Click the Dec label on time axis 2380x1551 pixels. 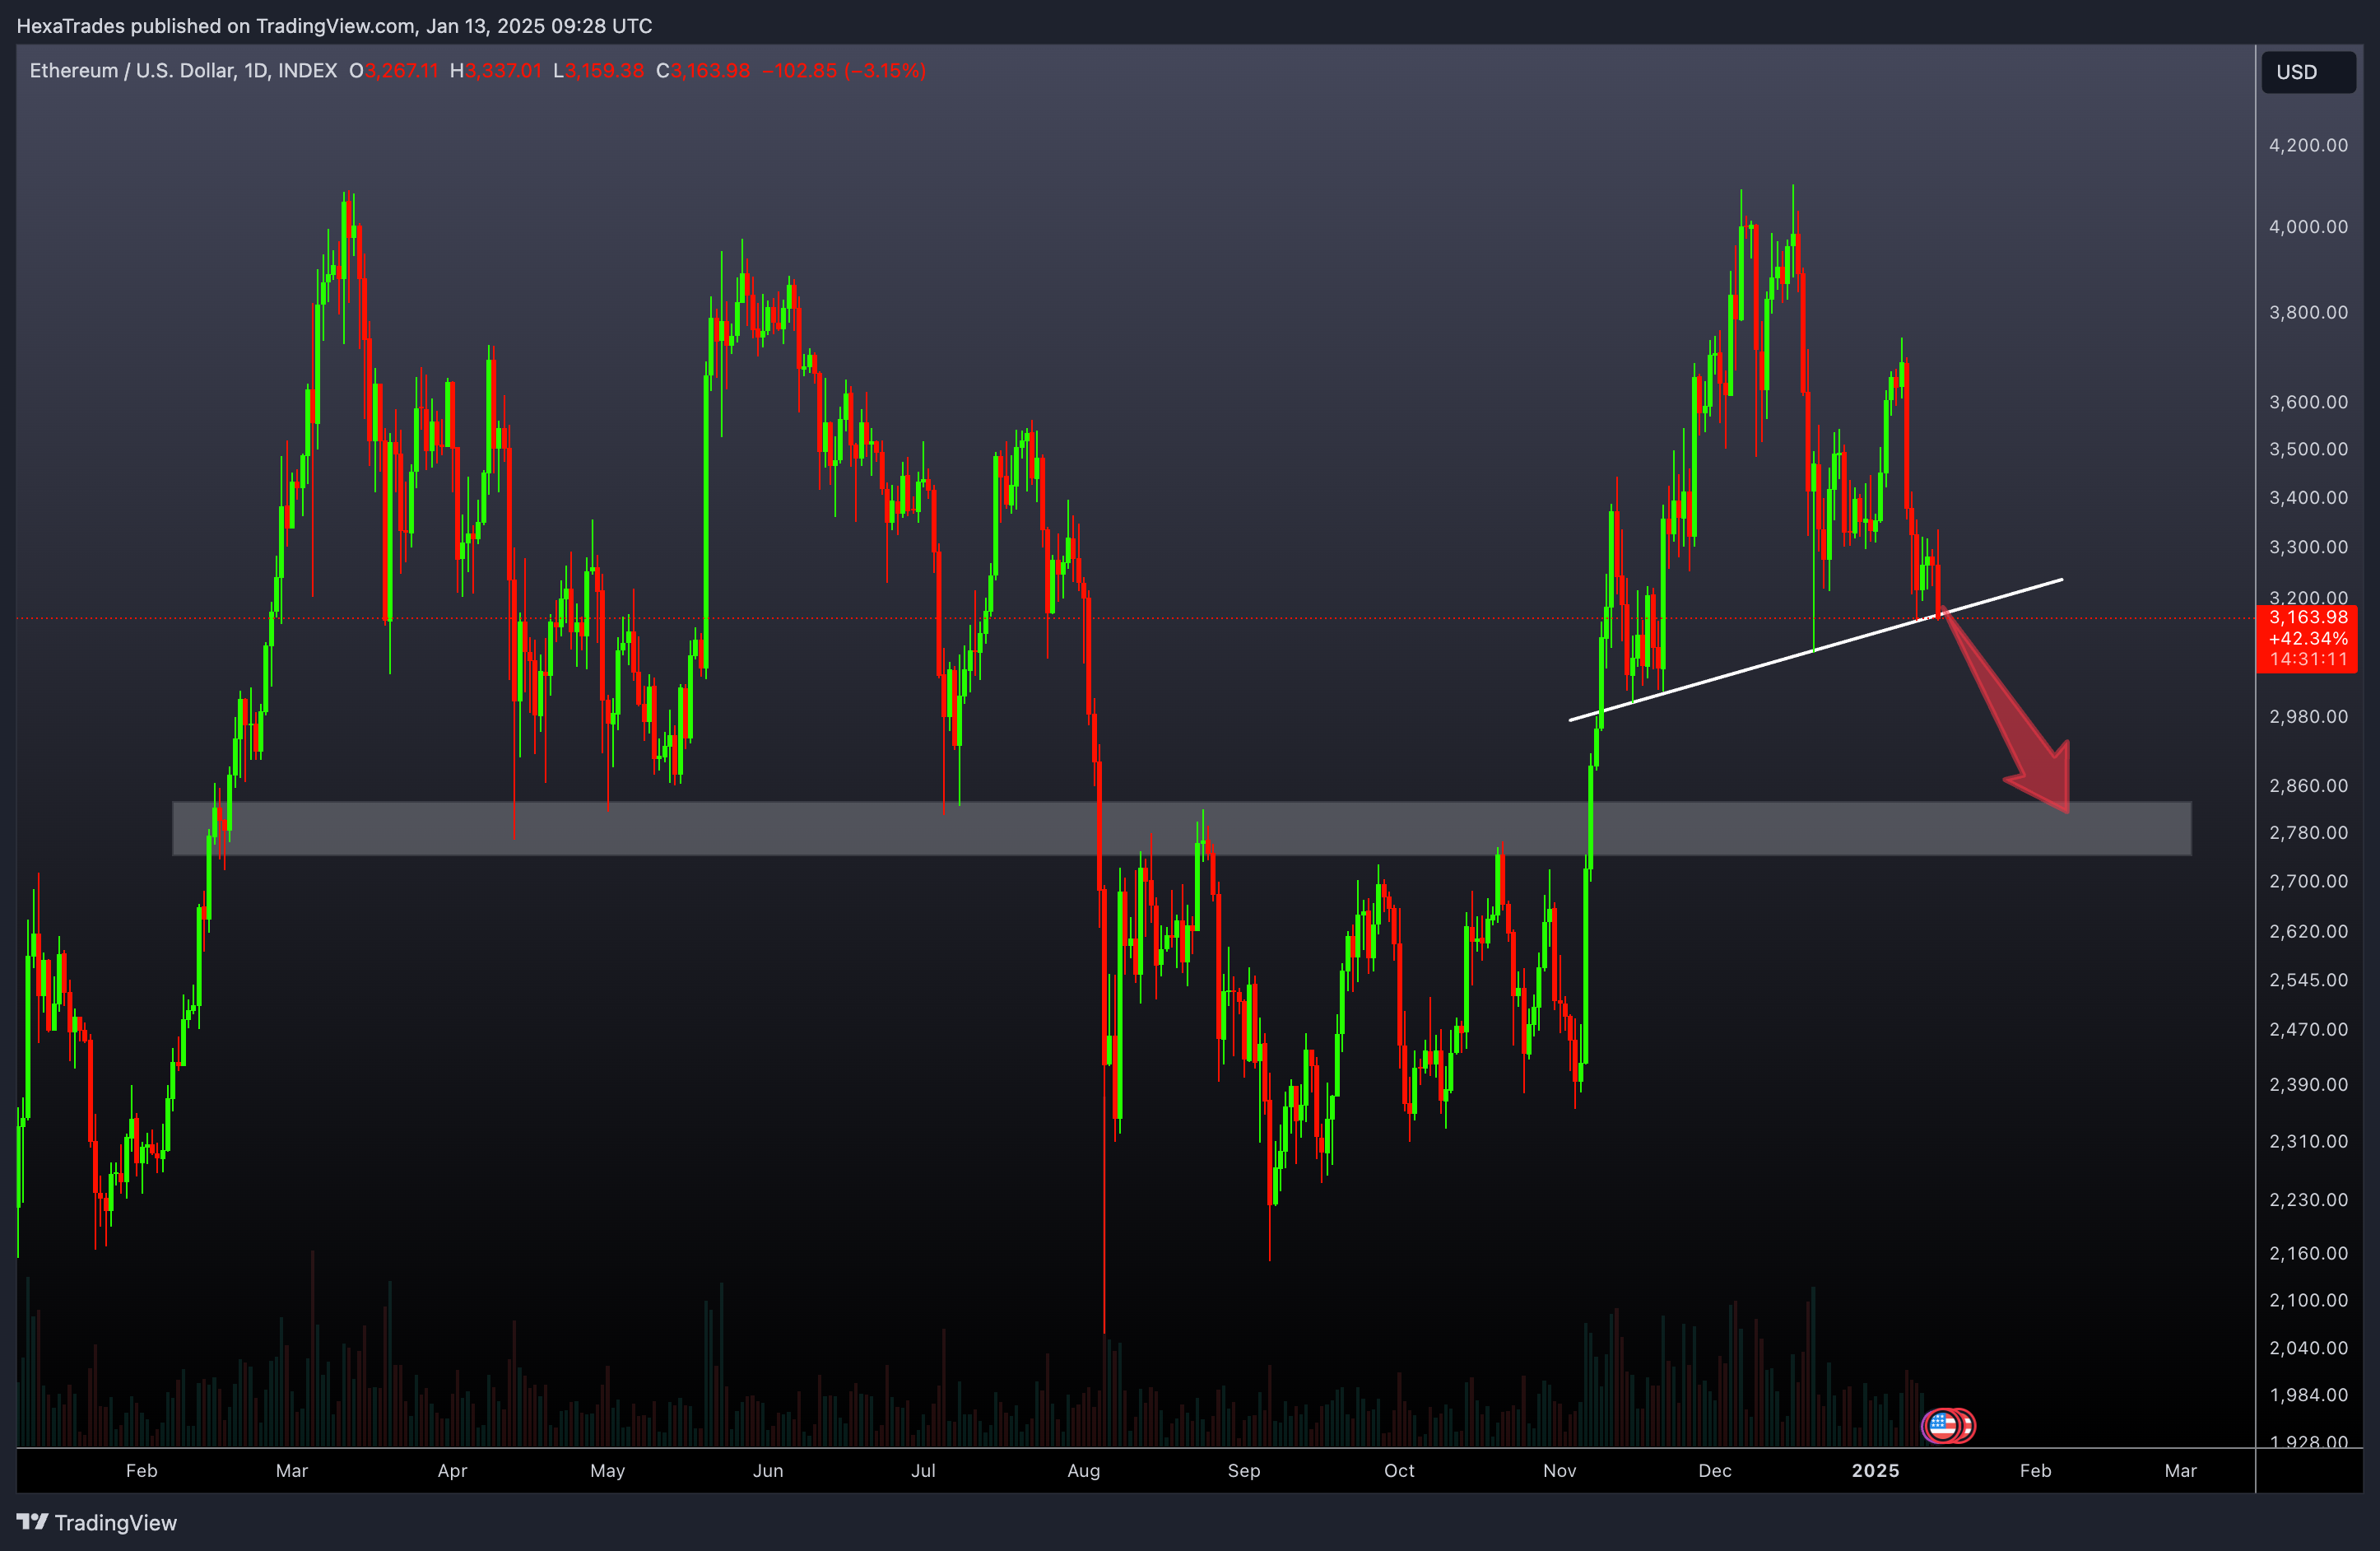pyautogui.click(x=1714, y=1471)
